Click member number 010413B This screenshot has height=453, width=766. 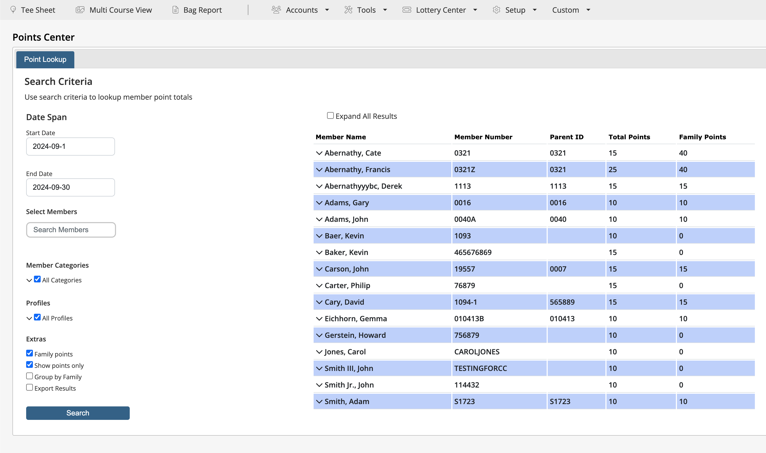coord(469,319)
